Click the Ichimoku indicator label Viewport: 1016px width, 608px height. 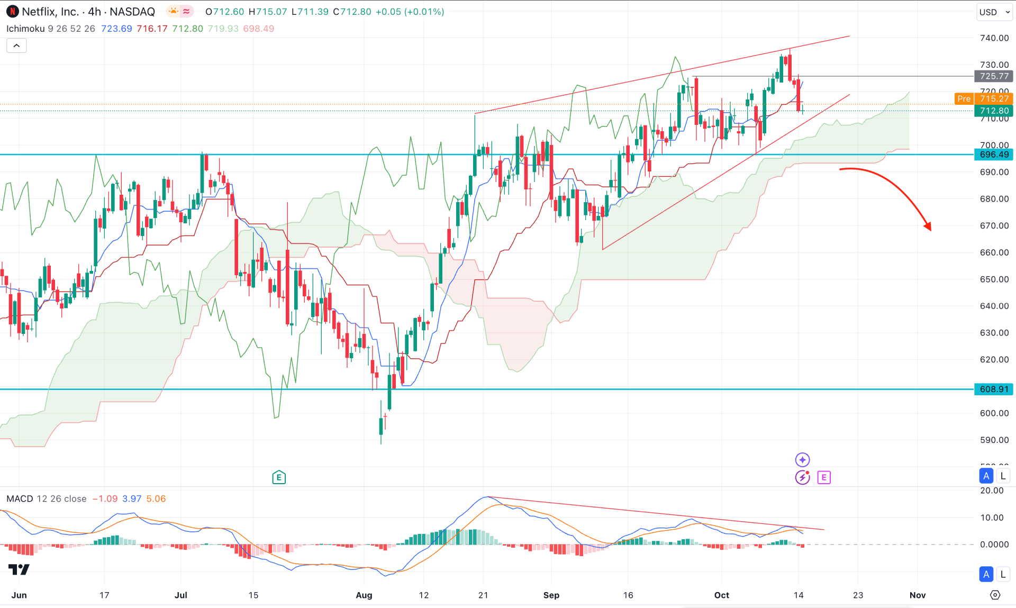[25, 29]
